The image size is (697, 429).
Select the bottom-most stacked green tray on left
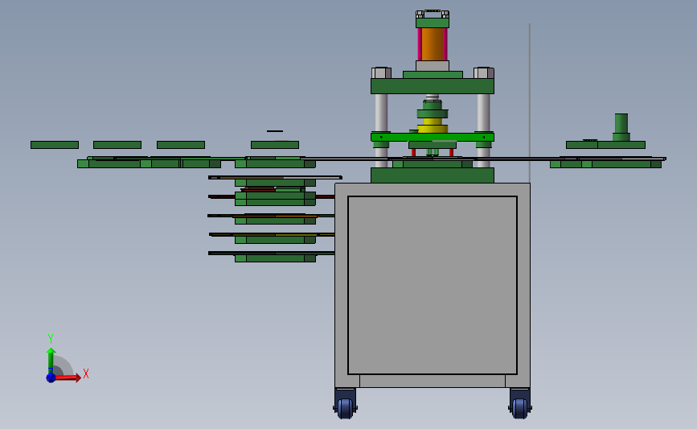[x=275, y=258]
